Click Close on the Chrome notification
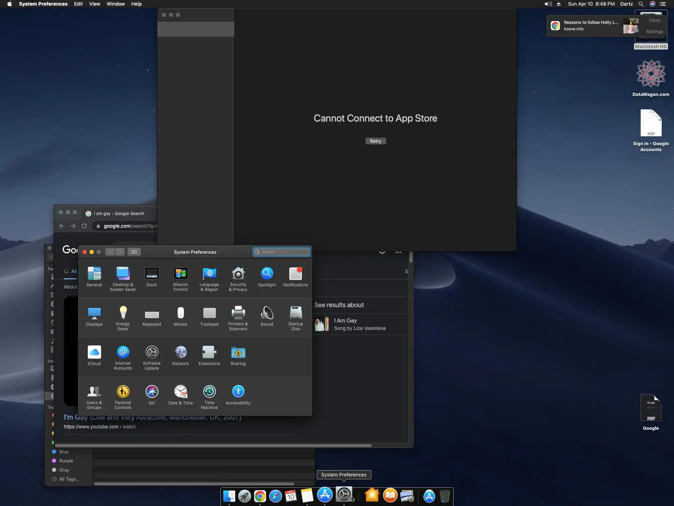This screenshot has height=506, width=674. click(654, 20)
